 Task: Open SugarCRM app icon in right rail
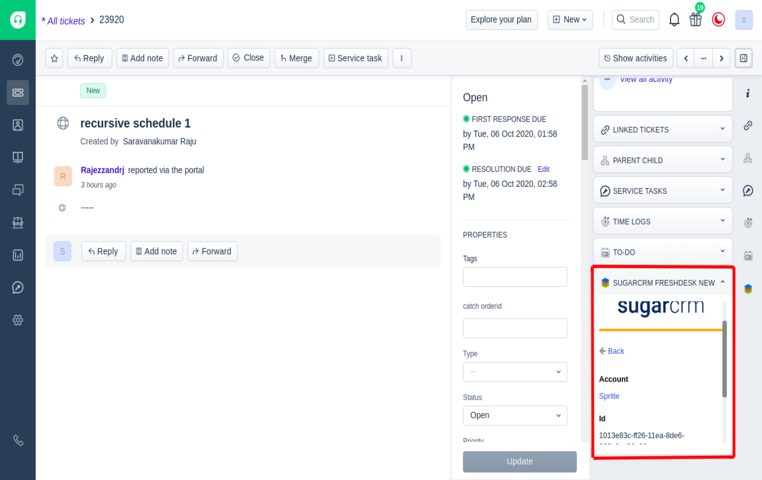pyautogui.click(x=748, y=289)
